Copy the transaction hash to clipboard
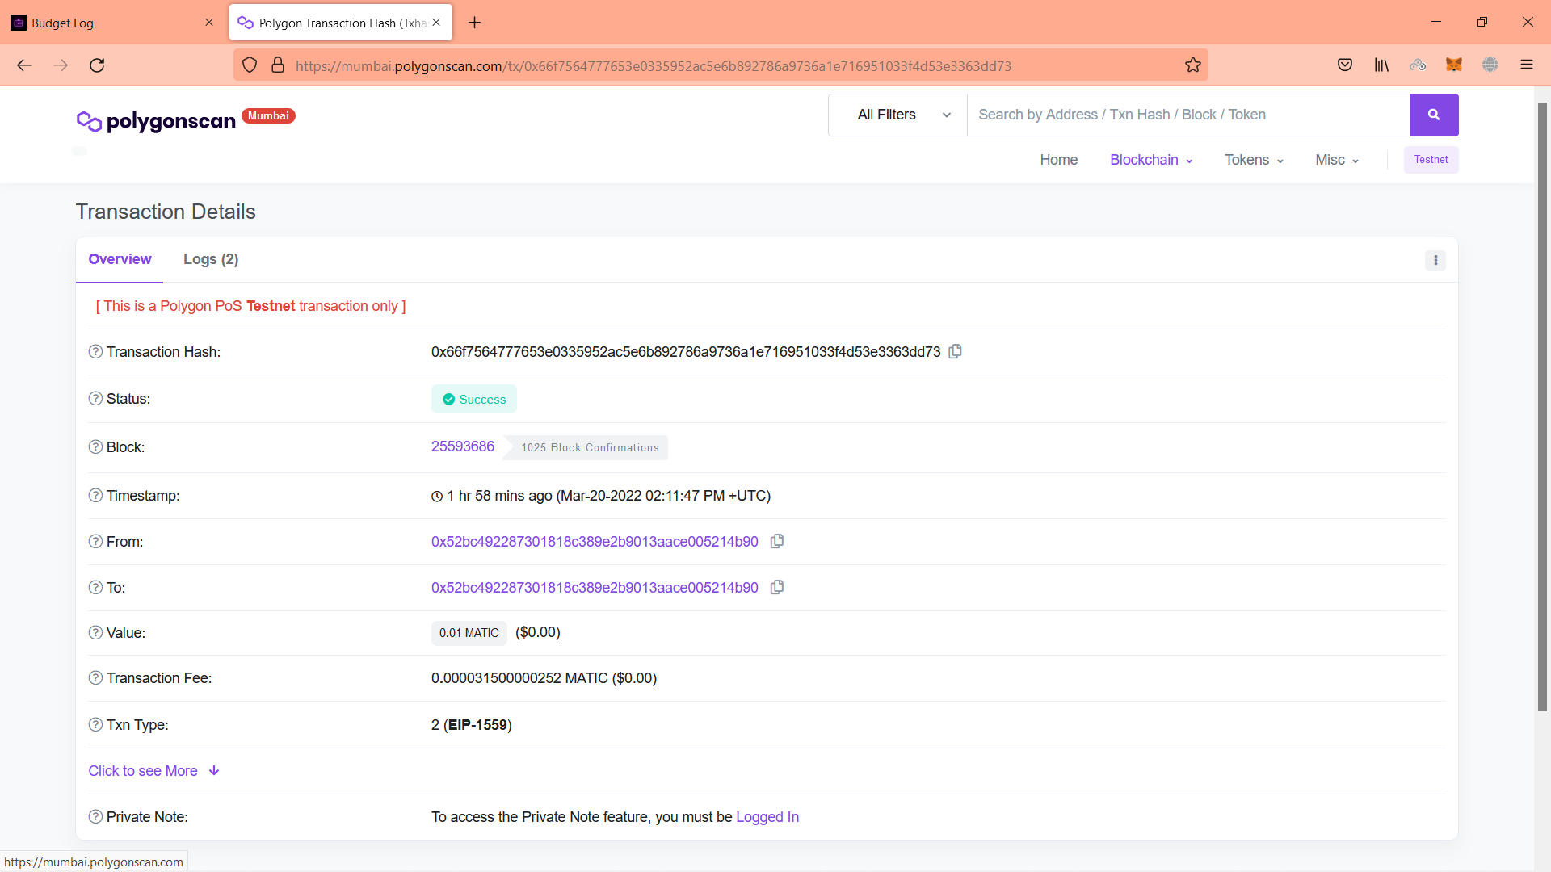The height and width of the screenshot is (872, 1551). tap(955, 351)
